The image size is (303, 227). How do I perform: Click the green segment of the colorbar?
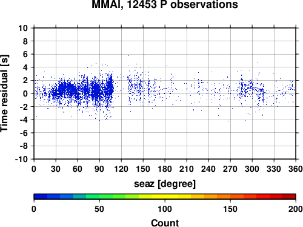coord(106,197)
